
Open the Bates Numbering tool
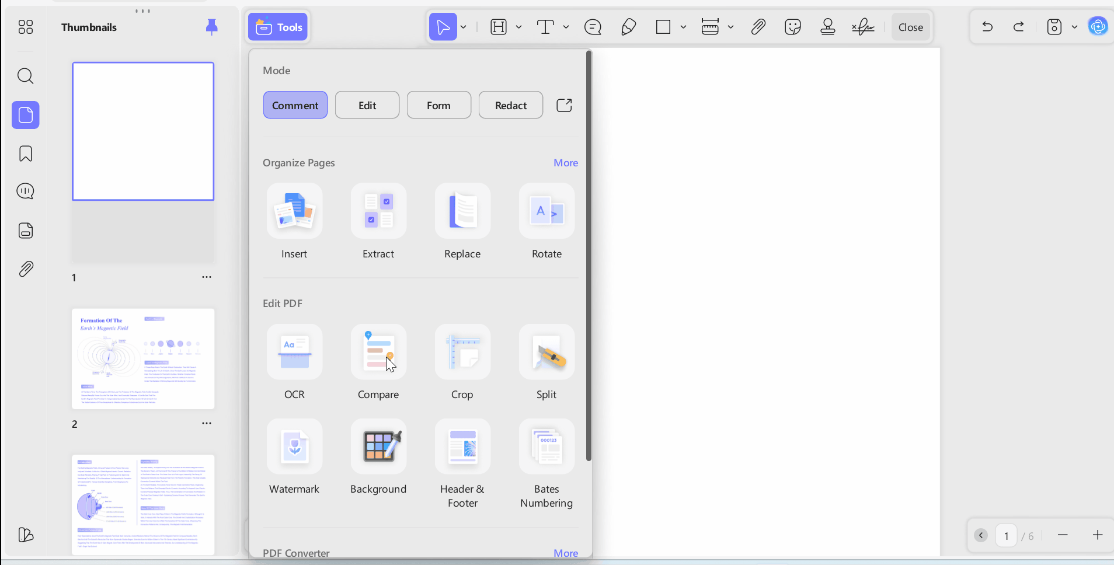(x=546, y=464)
